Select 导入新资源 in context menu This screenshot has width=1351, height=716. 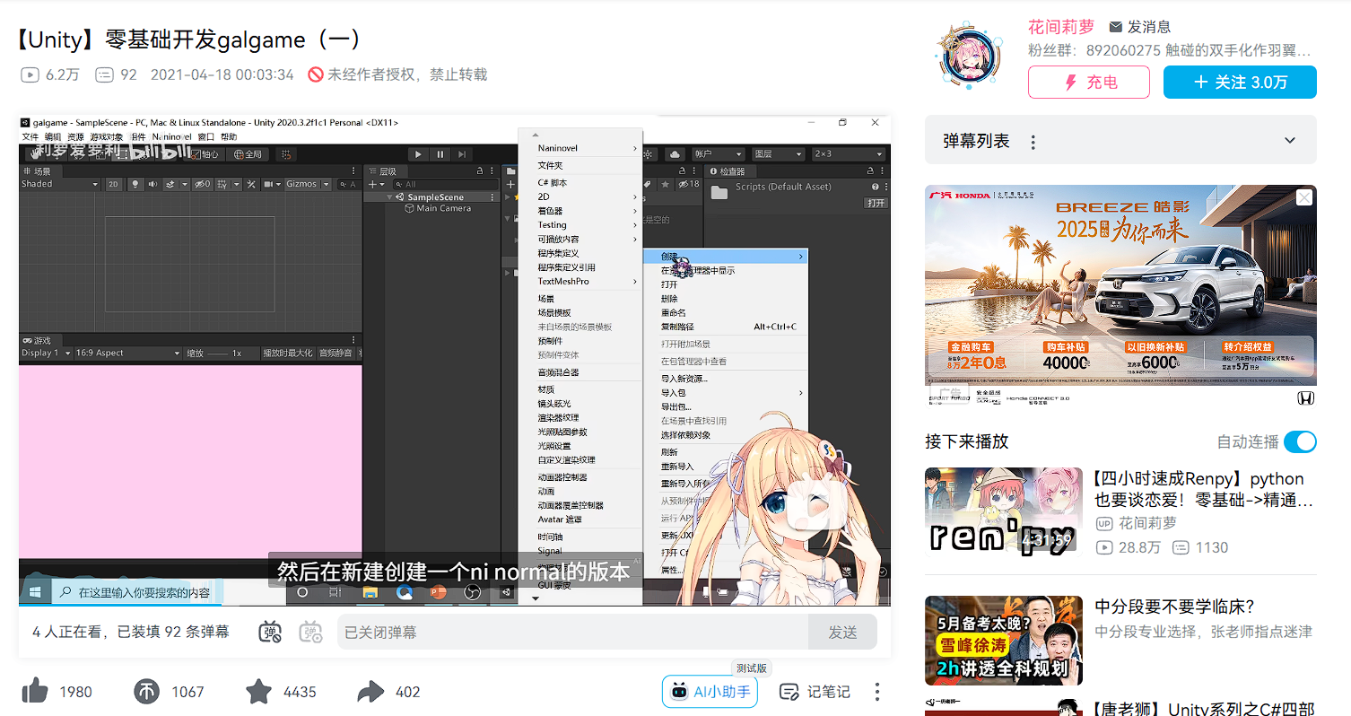[x=727, y=379]
